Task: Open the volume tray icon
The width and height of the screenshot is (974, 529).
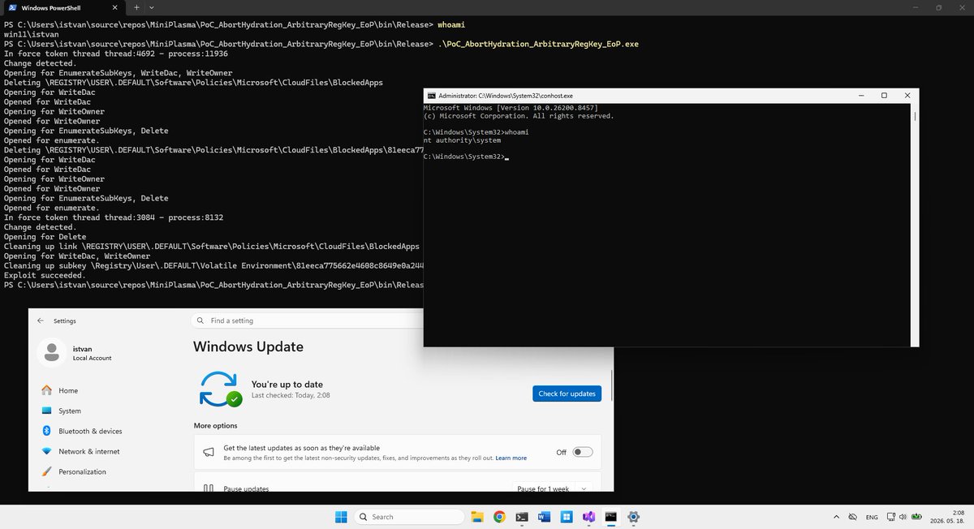Action: pyautogui.click(x=903, y=517)
